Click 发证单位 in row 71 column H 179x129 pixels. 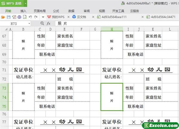click(112, 70)
